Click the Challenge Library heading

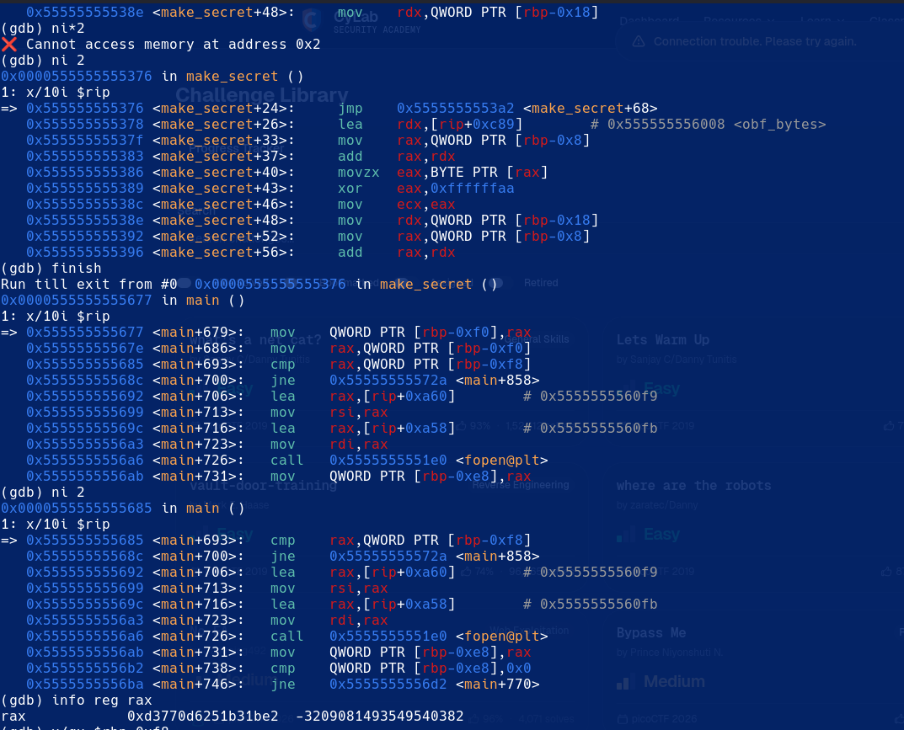[262, 95]
